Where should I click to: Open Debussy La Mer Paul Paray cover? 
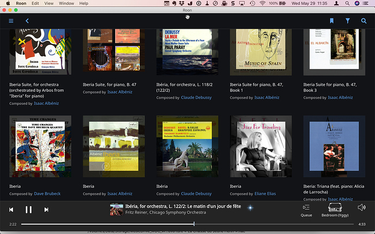(x=187, y=52)
